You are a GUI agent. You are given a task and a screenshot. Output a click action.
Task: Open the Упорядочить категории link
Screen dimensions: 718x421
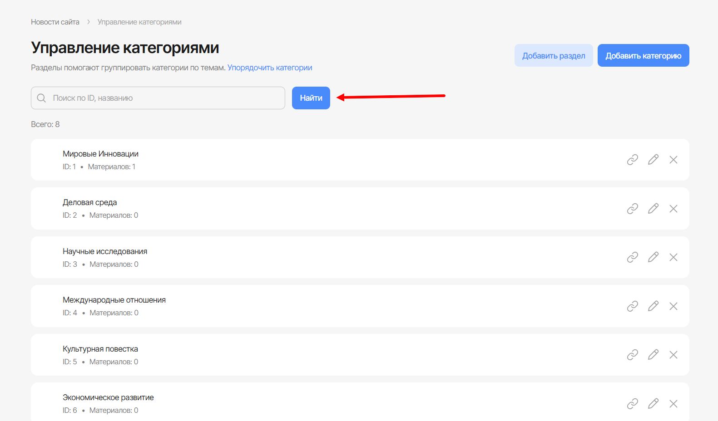tap(270, 68)
